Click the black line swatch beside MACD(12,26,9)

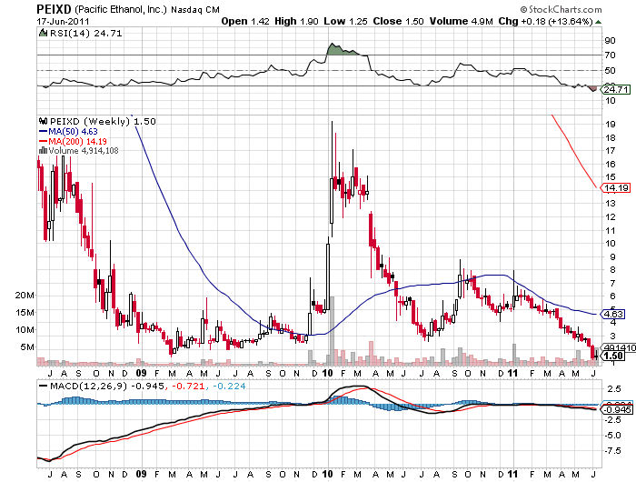point(43,386)
